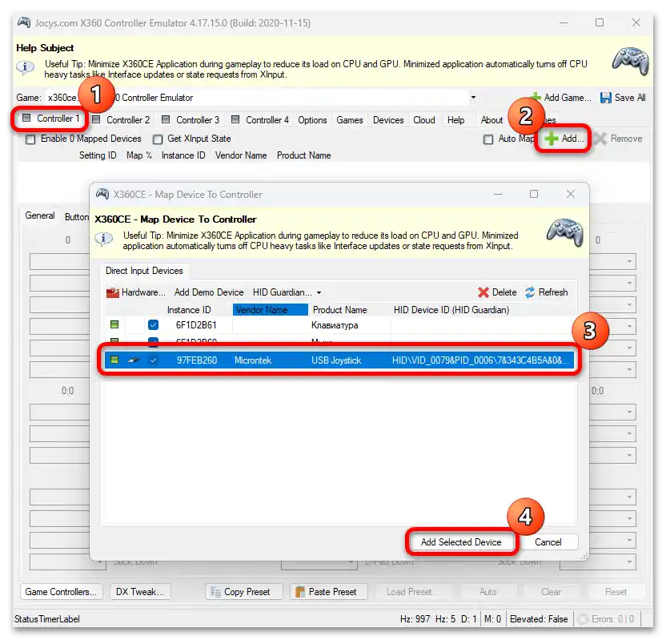The width and height of the screenshot is (666, 640).
Task: Open the Help tab
Action: pyautogui.click(x=455, y=120)
